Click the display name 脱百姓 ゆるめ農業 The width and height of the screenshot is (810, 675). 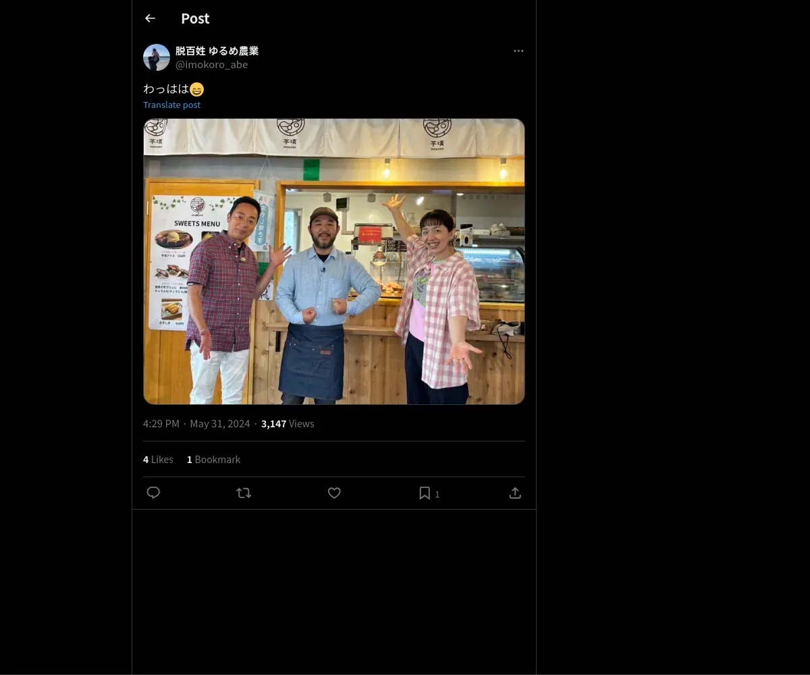(217, 51)
